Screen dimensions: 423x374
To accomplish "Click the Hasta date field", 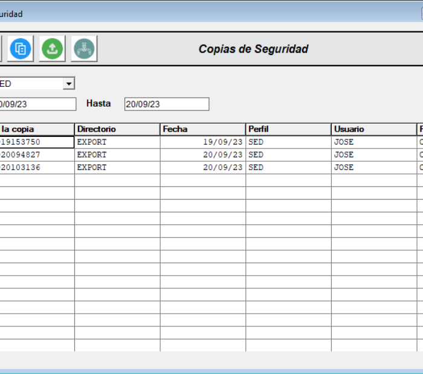I will click(x=166, y=104).
